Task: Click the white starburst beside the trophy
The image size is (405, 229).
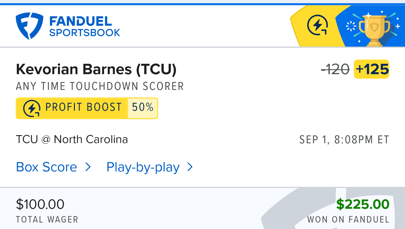Action: [351, 27]
